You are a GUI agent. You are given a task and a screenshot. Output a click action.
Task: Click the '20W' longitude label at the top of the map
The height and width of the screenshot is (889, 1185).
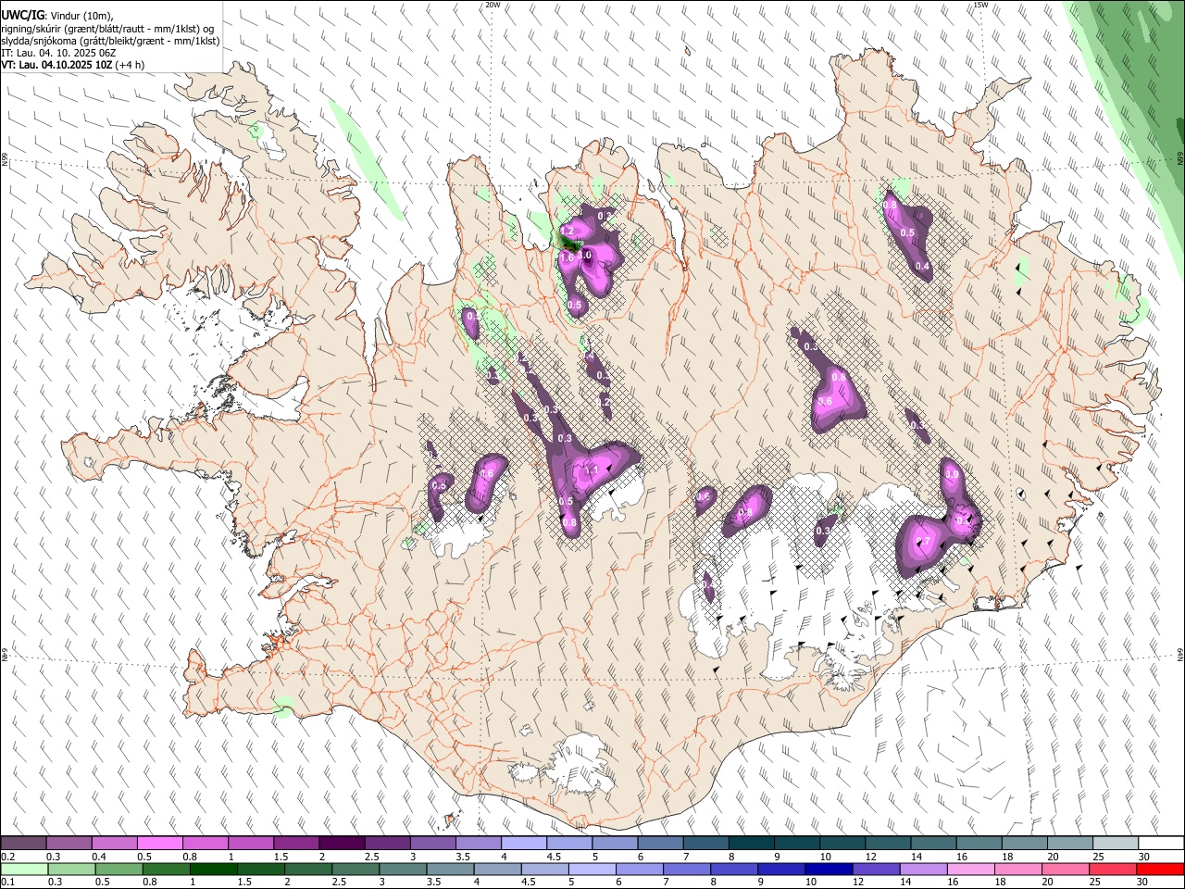tap(493, 5)
